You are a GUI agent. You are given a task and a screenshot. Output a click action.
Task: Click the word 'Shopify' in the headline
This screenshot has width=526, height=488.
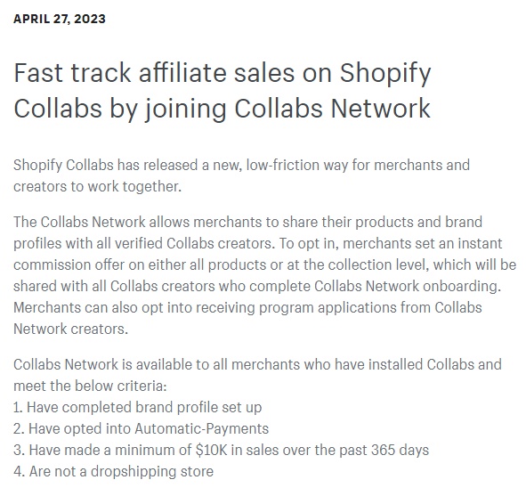(385, 74)
